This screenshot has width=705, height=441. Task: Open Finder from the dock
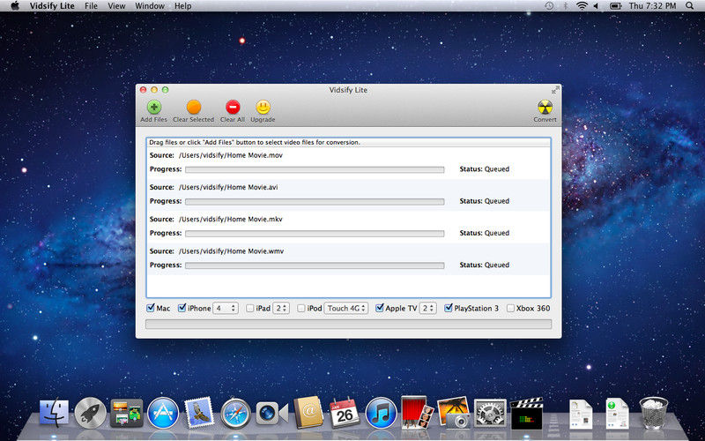click(x=54, y=412)
